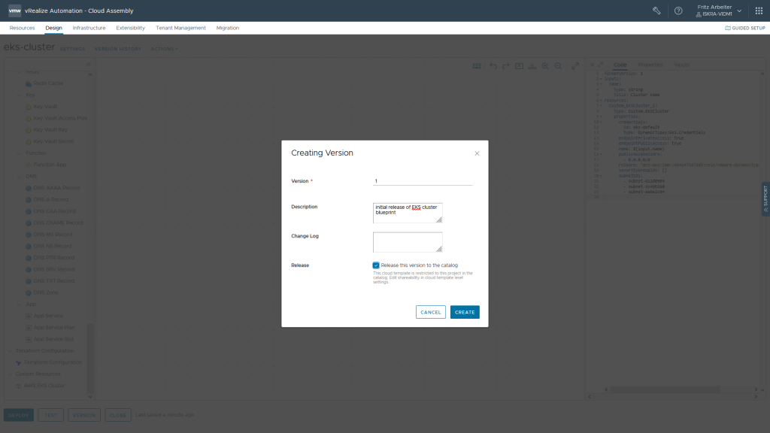Click the Version number input field
The image size is (770, 433).
[x=423, y=181]
